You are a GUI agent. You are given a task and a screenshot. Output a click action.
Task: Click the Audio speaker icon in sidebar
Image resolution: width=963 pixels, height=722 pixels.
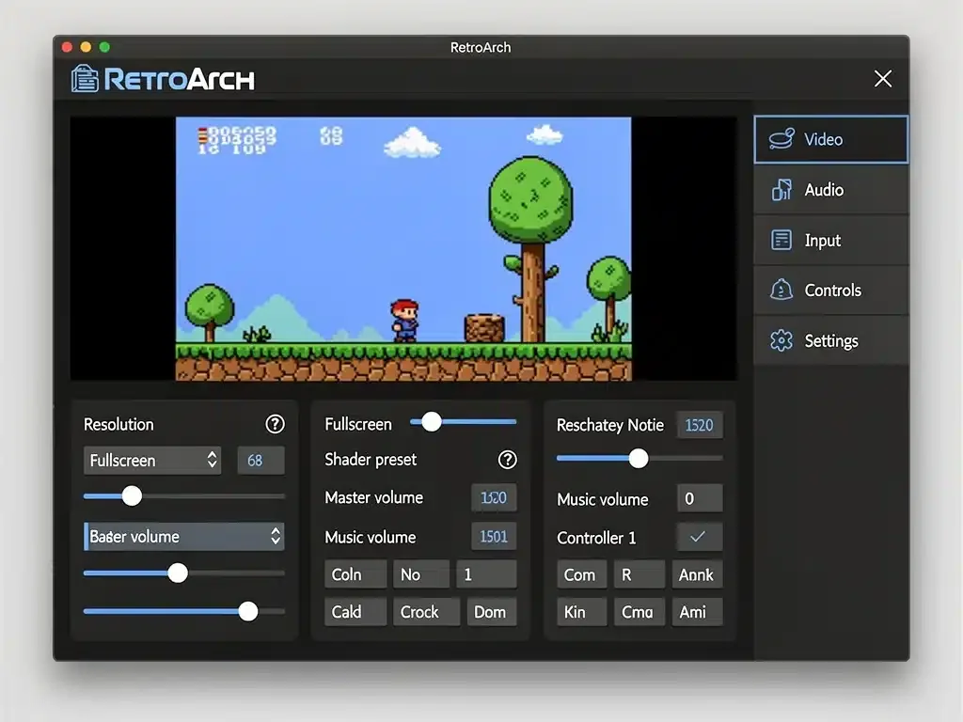(x=781, y=190)
